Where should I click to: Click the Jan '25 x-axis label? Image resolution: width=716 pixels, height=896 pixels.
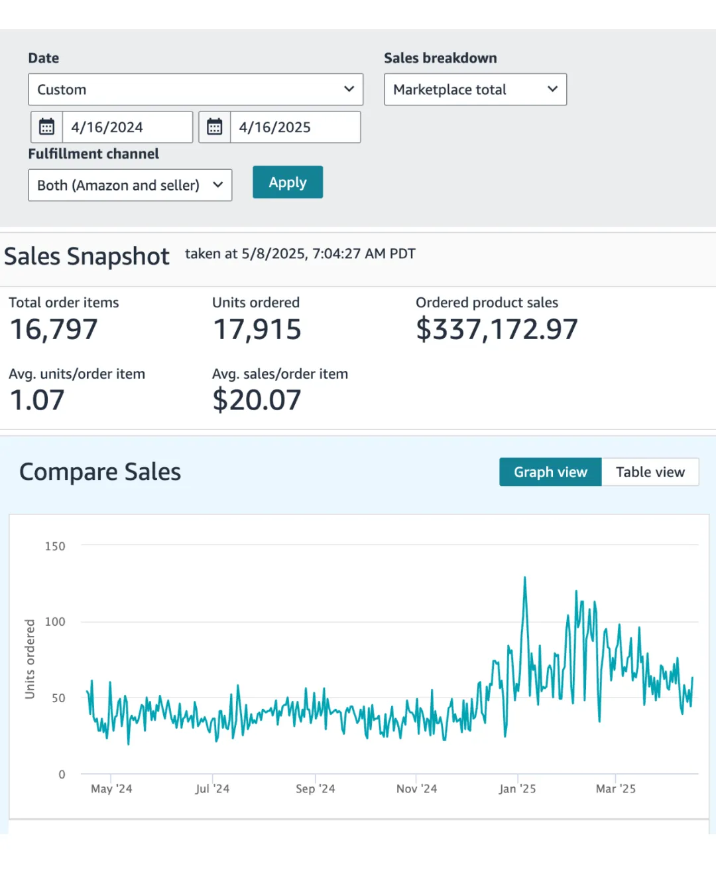point(517,788)
